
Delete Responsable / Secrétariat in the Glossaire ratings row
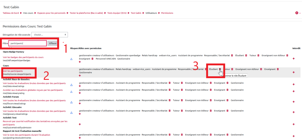(x=169, y=111)
